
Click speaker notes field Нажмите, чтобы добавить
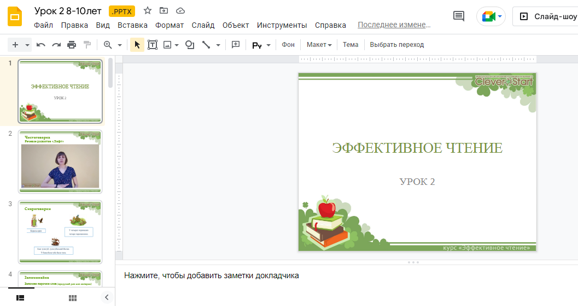[x=211, y=275]
